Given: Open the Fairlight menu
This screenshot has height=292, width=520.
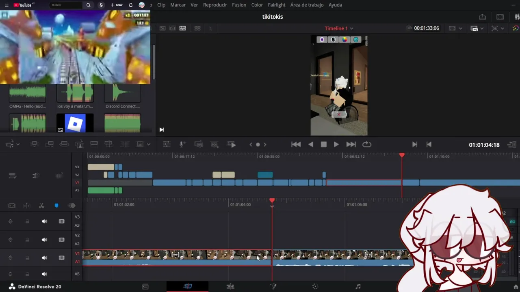Looking at the screenshot, I should (277, 5).
